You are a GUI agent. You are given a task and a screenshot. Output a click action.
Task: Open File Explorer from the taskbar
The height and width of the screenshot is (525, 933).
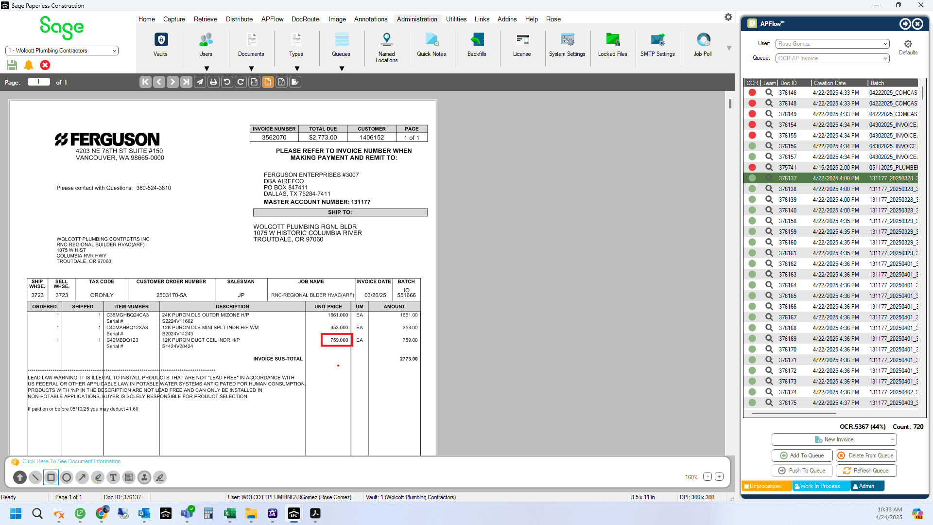(x=251, y=513)
